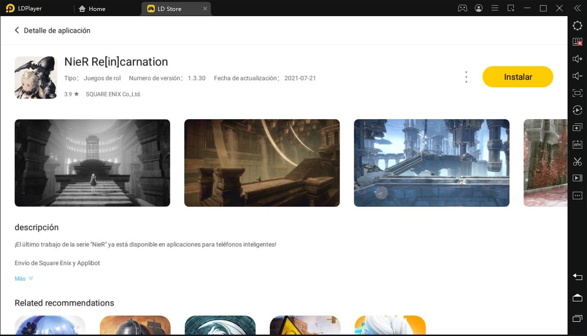Open the three-dot options menu beside Instalar
The image size is (587, 336).
click(x=466, y=77)
